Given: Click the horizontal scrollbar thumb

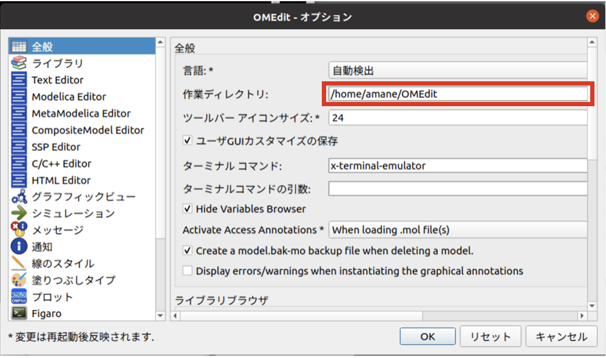Looking at the screenshot, I should click(x=301, y=316).
